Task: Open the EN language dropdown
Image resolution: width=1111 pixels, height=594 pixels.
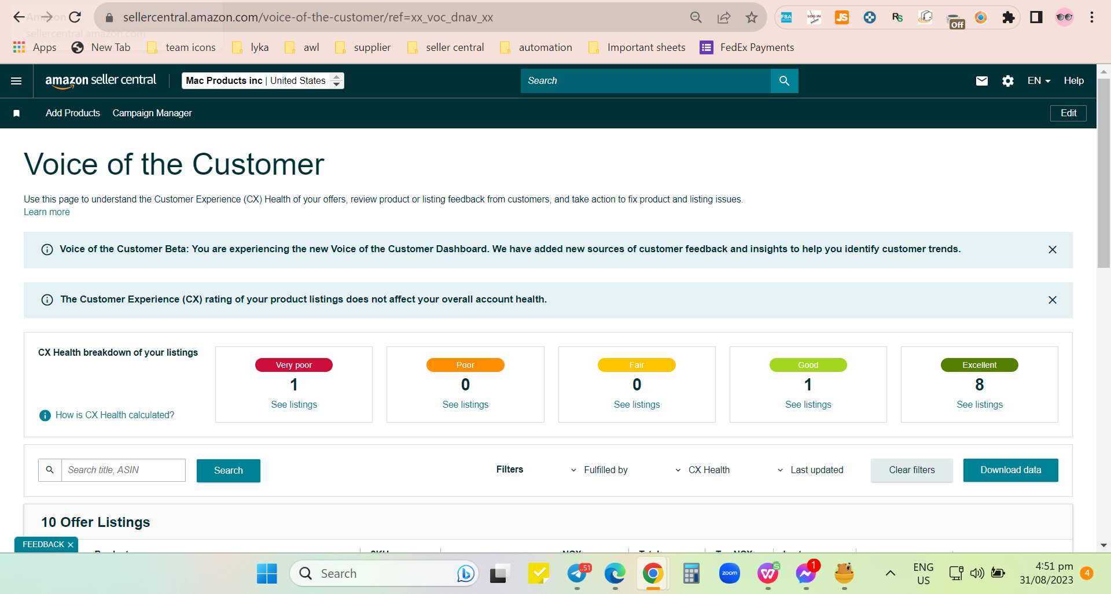Action: click(1039, 81)
